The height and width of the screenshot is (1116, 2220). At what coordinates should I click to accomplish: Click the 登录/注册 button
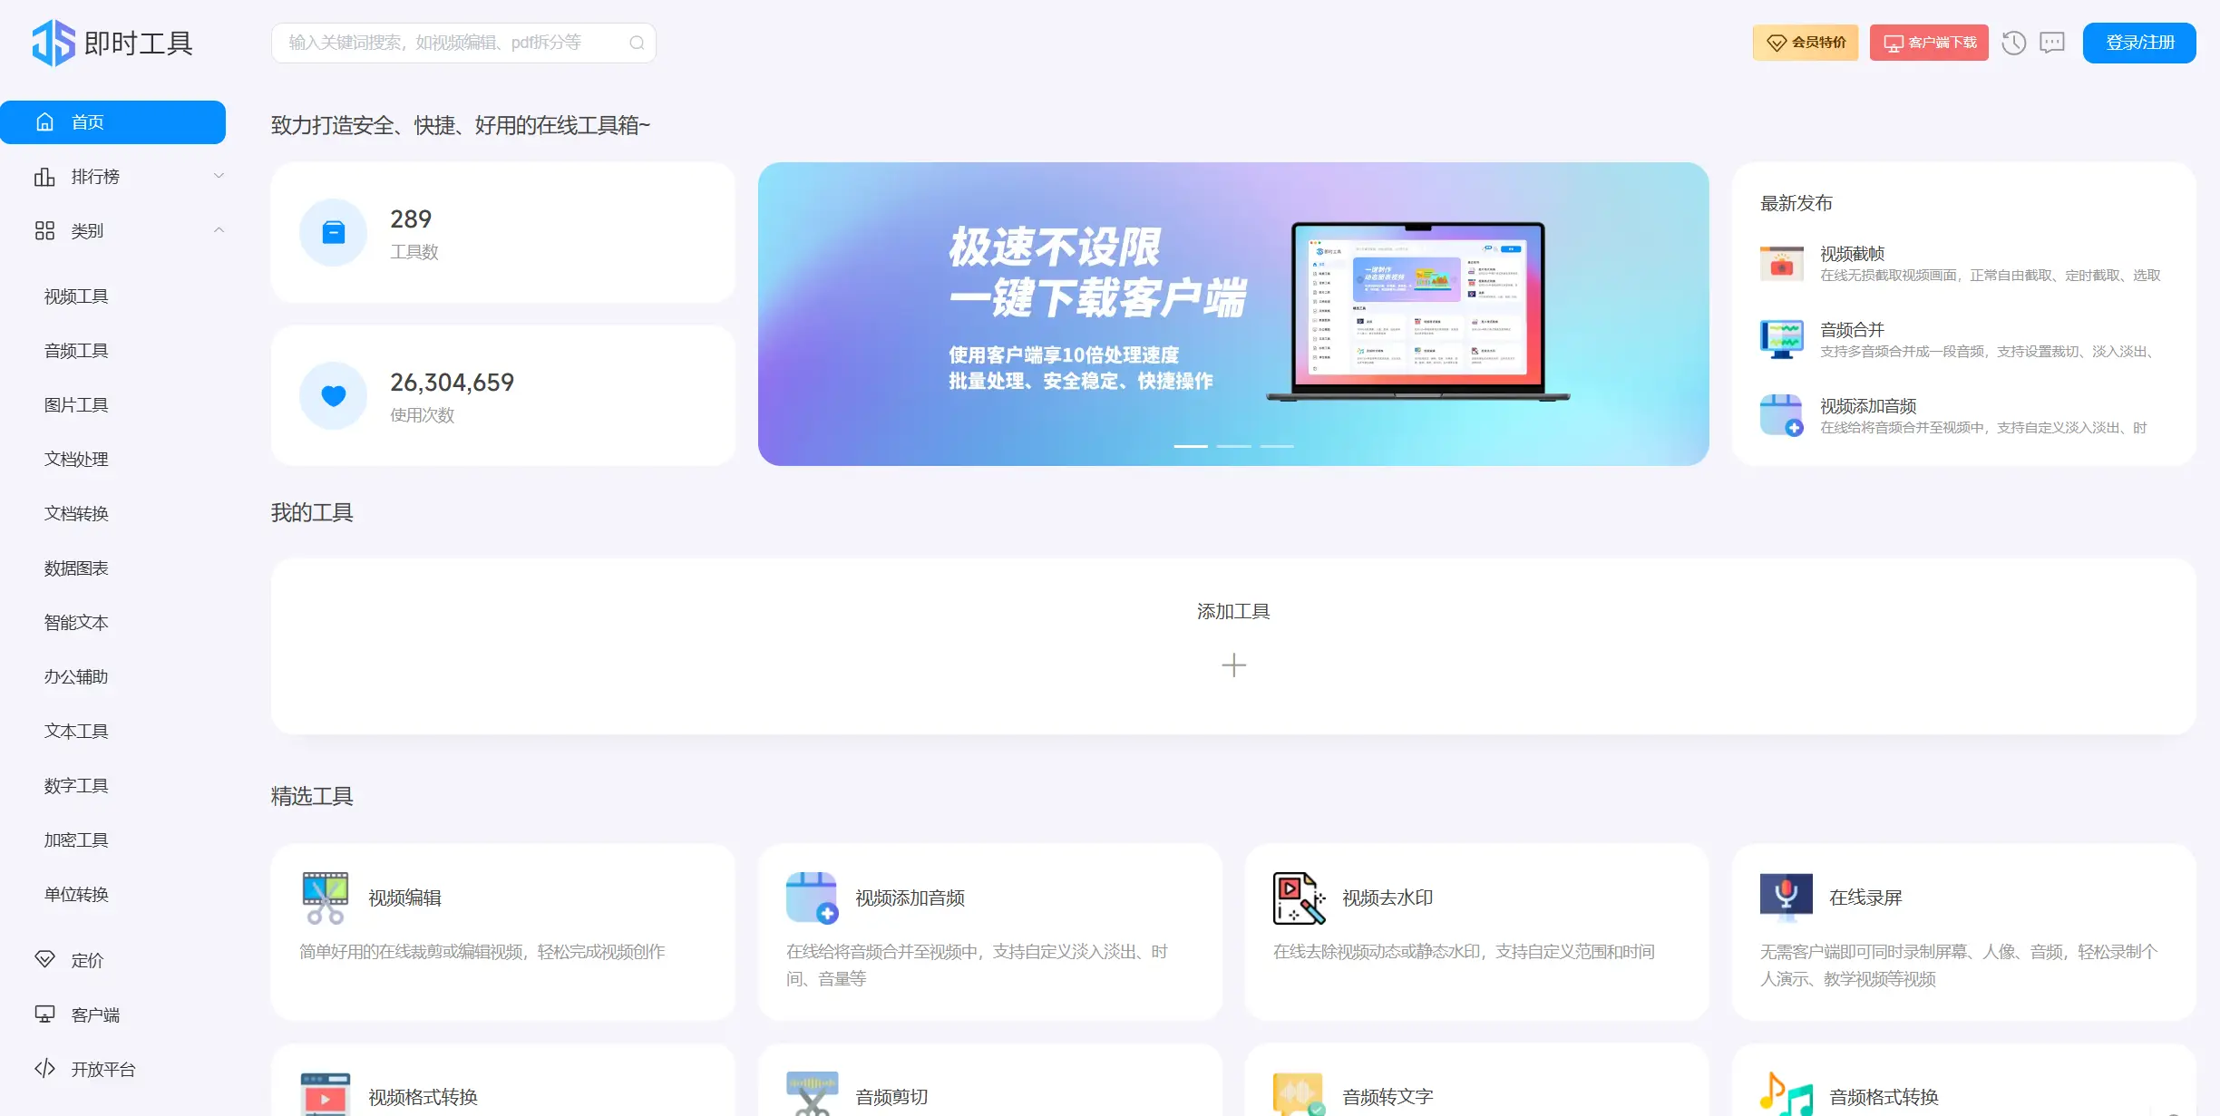pyautogui.click(x=2138, y=43)
